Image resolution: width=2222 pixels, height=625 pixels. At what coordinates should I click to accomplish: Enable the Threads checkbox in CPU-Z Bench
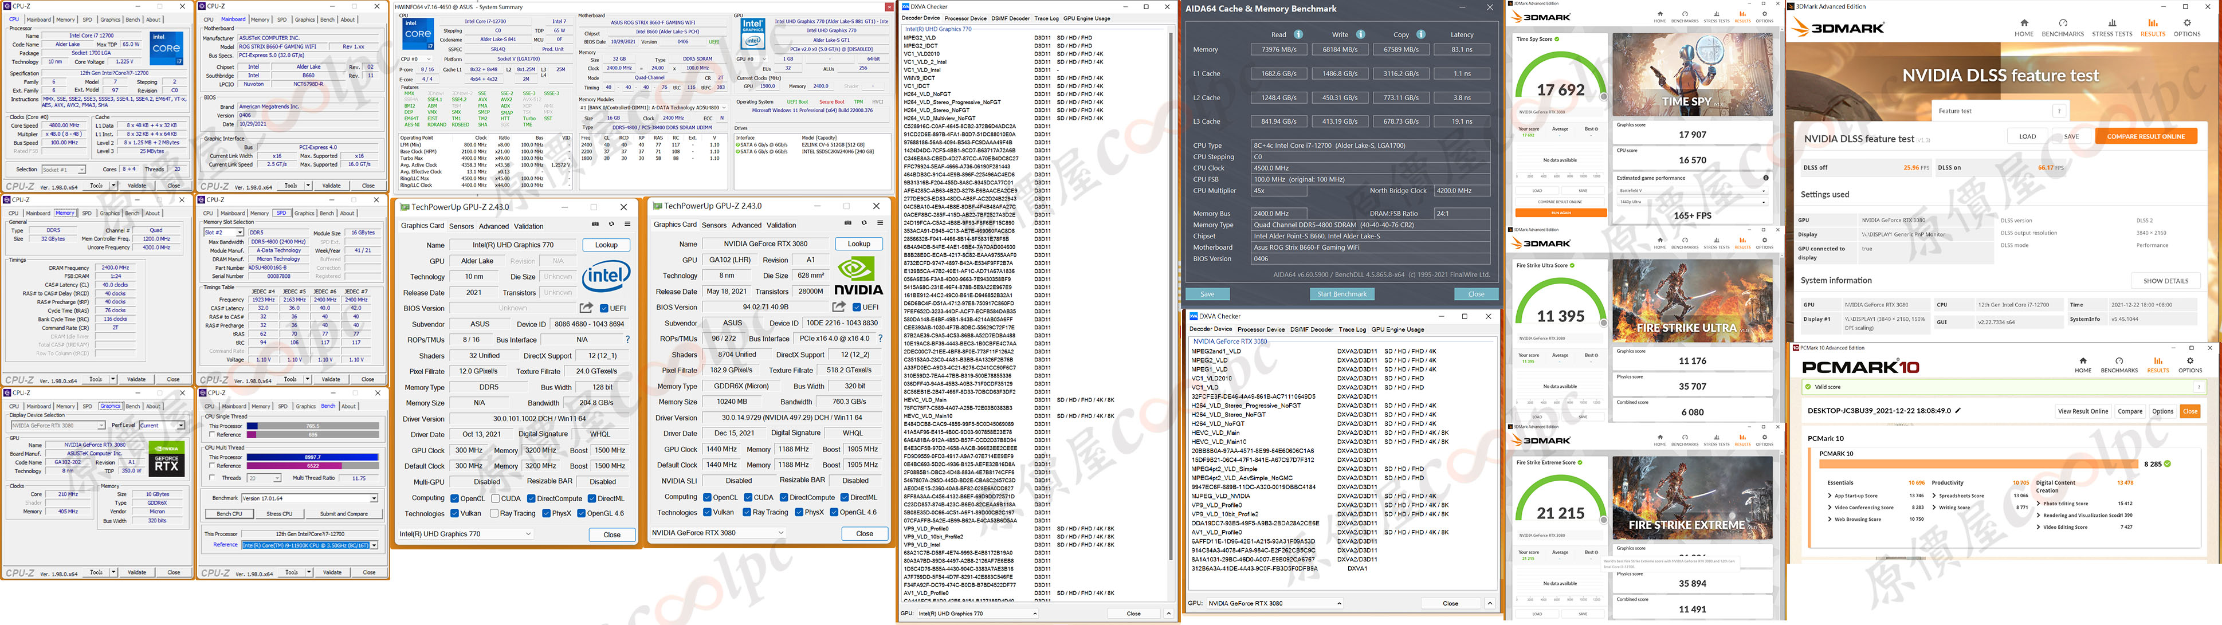[x=211, y=478]
